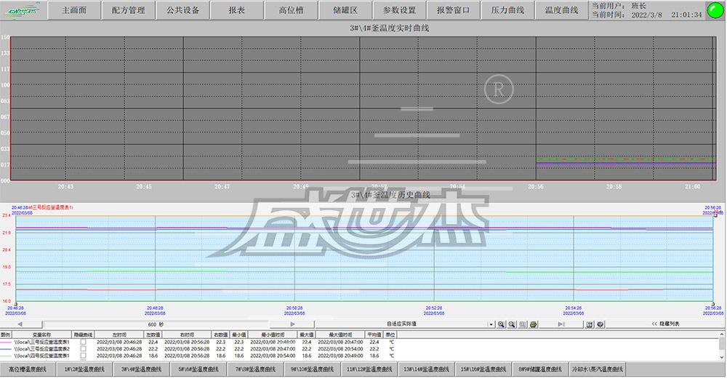
Task: Open the 自适应实际值 dropdown
Action: click(491, 324)
